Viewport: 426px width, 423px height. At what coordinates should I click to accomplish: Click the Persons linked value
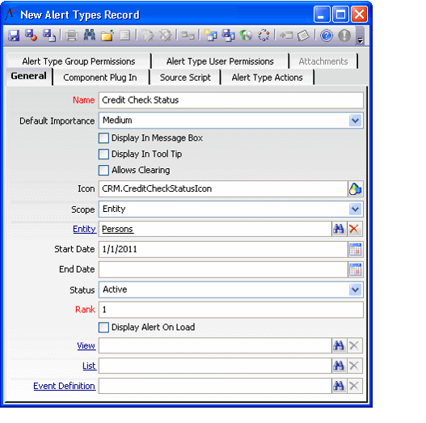coord(117,229)
